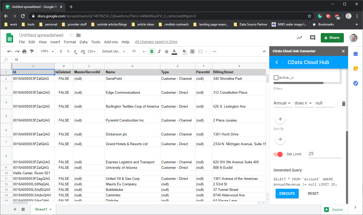Delete the AnnualRevenue filter with trash icon
Viewport: 363px width, 215px height.
click(x=344, y=104)
